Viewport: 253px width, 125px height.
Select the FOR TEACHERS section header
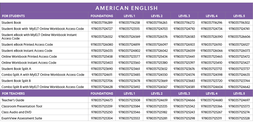point(13,94)
